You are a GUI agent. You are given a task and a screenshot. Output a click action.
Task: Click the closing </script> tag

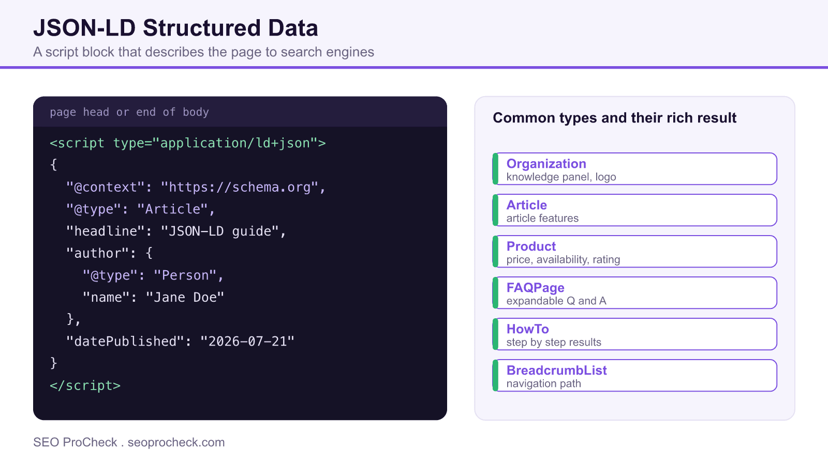[85, 385]
